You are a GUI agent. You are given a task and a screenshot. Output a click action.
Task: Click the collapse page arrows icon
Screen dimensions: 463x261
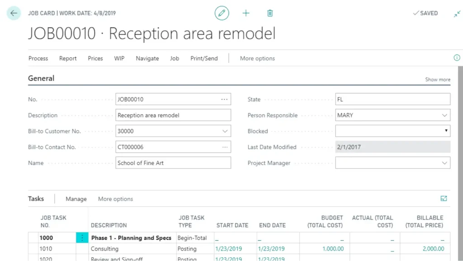click(457, 14)
